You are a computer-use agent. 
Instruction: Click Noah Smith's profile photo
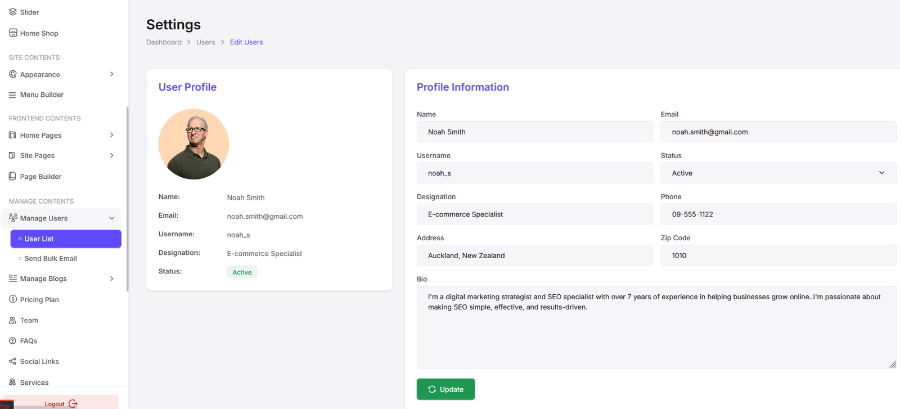coord(193,145)
